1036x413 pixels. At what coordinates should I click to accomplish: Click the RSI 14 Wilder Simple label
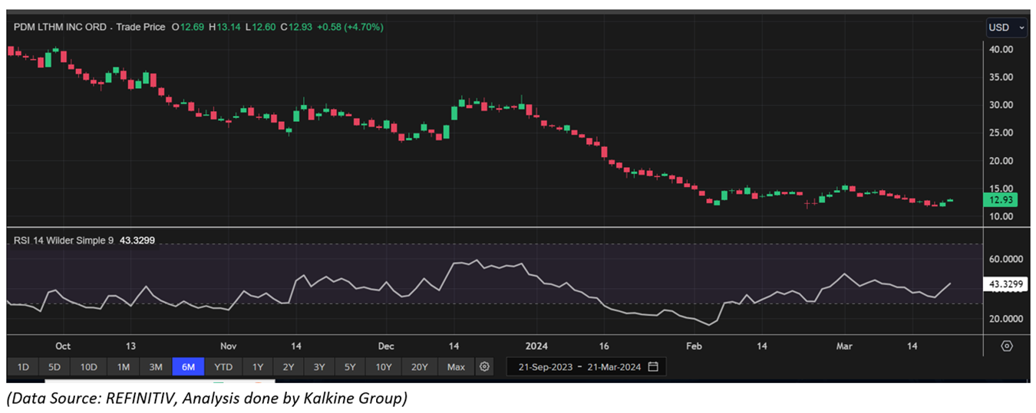click(64, 241)
